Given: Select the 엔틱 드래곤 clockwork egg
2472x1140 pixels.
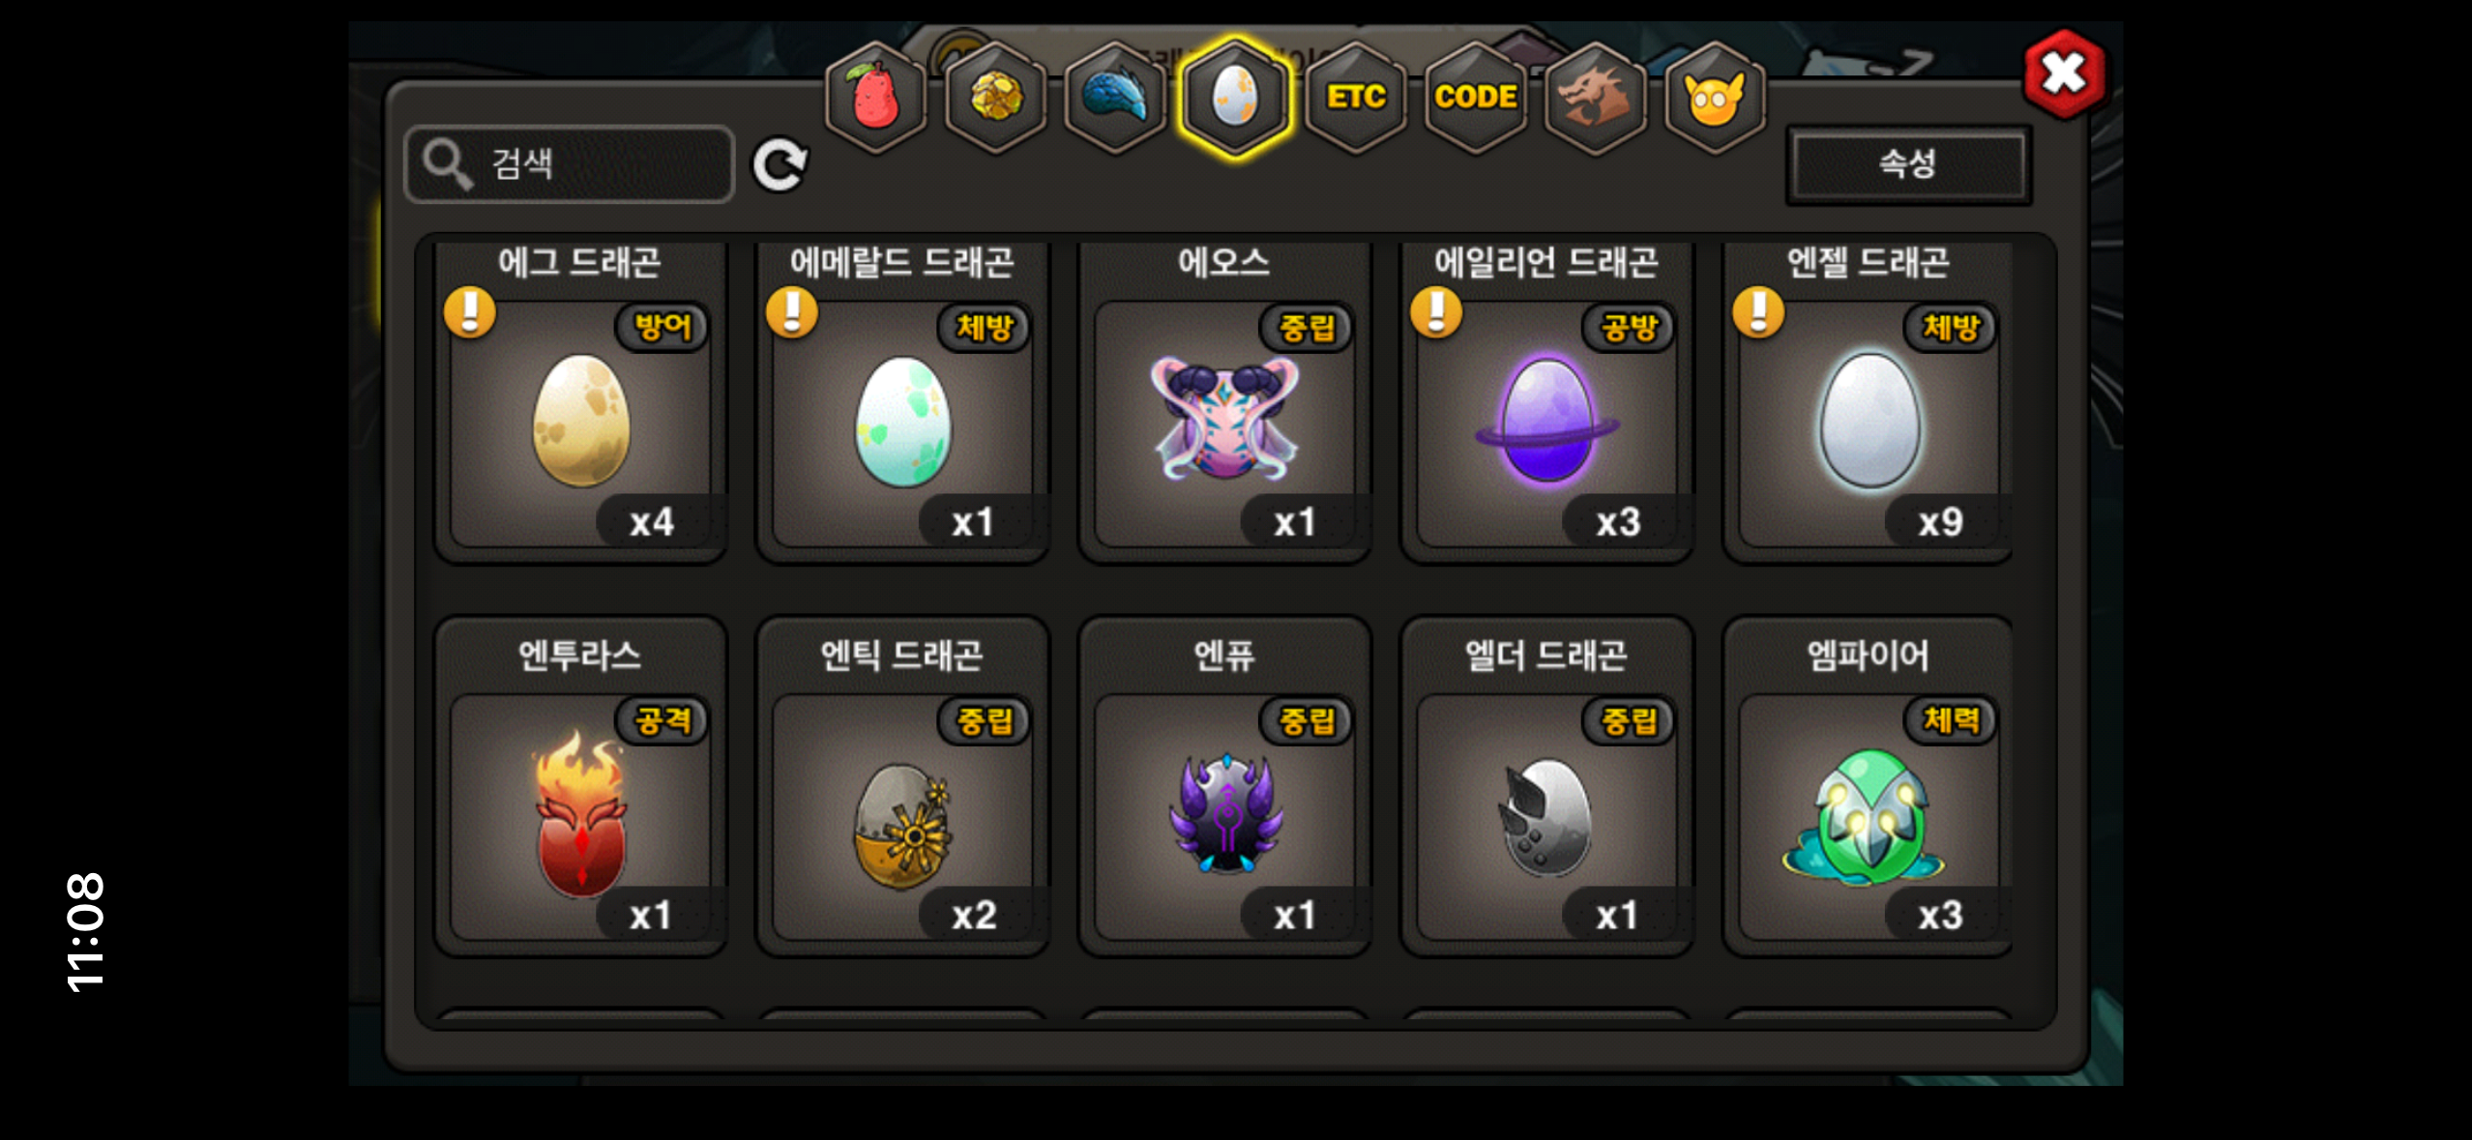Looking at the screenshot, I should [x=902, y=817].
